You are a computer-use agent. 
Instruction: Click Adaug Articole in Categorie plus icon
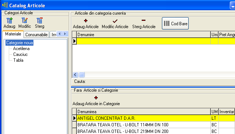(96, 98)
